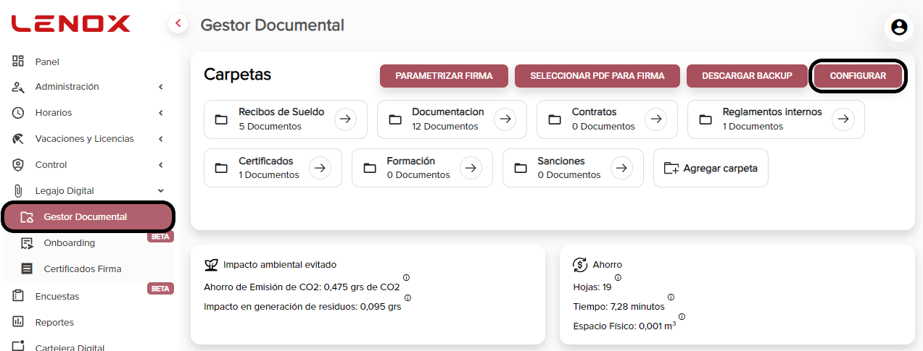Open Contratos folder arrow
Screen dimensions: 923x351
(656, 119)
